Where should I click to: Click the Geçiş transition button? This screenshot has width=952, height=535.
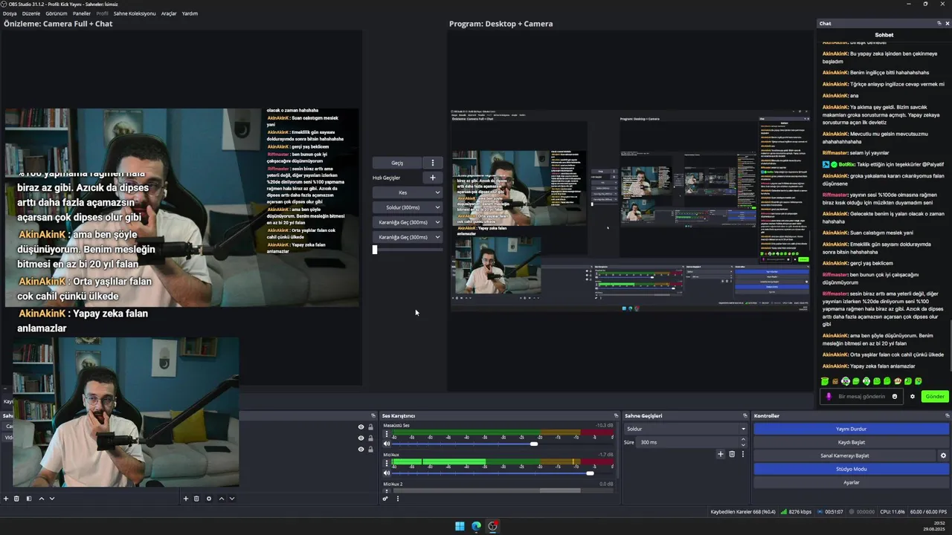[x=397, y=163]
